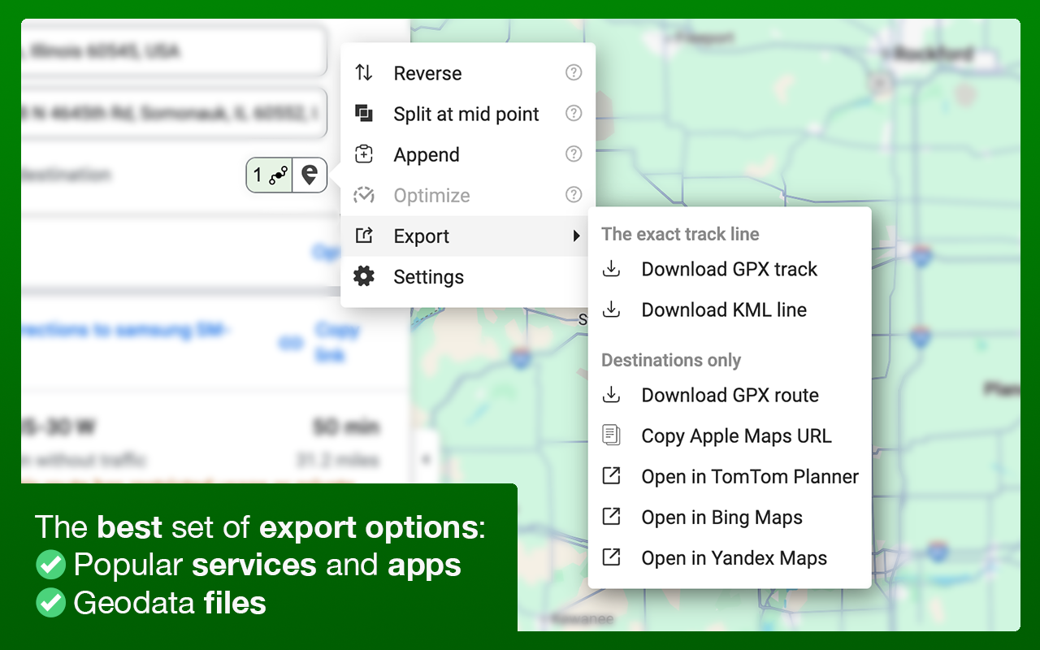Choose Download KML line from the Export submenu
This screenshot has height=650, width=1040.
[x=724, y=310]
